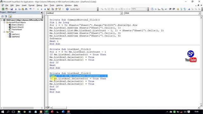Open Task View on the taskbar

(13, 112)
